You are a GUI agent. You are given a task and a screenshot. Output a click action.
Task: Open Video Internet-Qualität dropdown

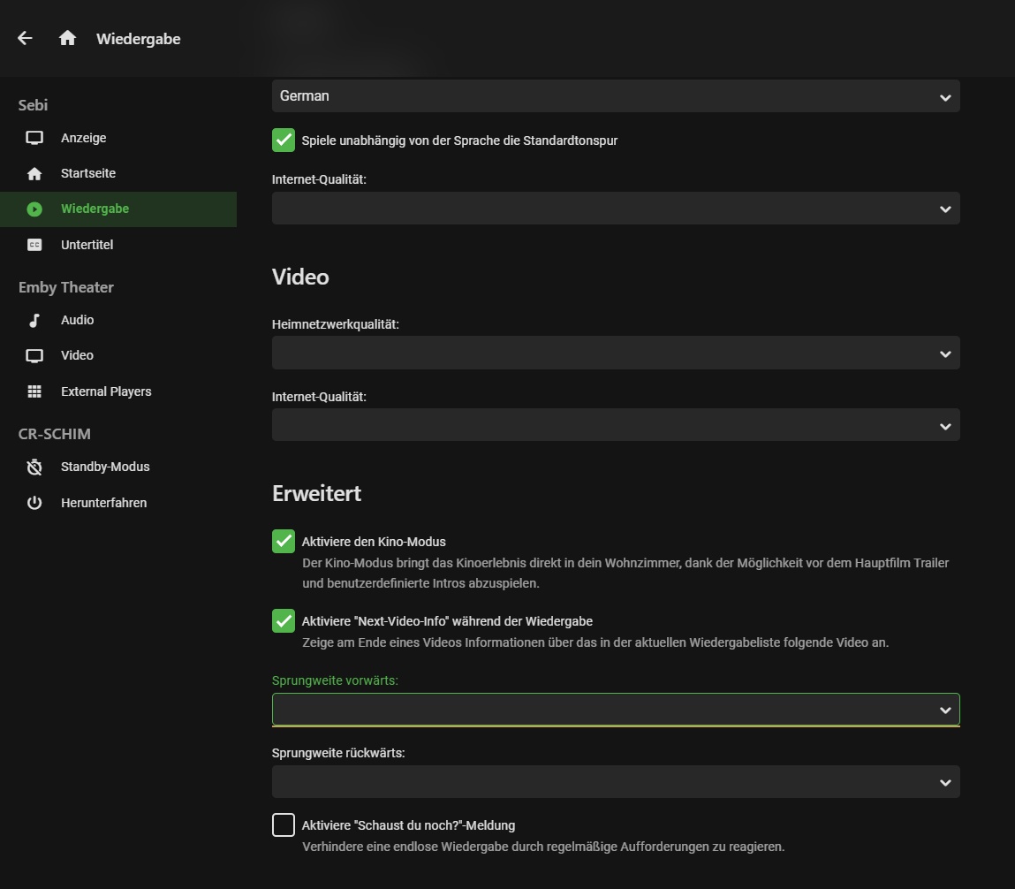click(x=615, y=425)
